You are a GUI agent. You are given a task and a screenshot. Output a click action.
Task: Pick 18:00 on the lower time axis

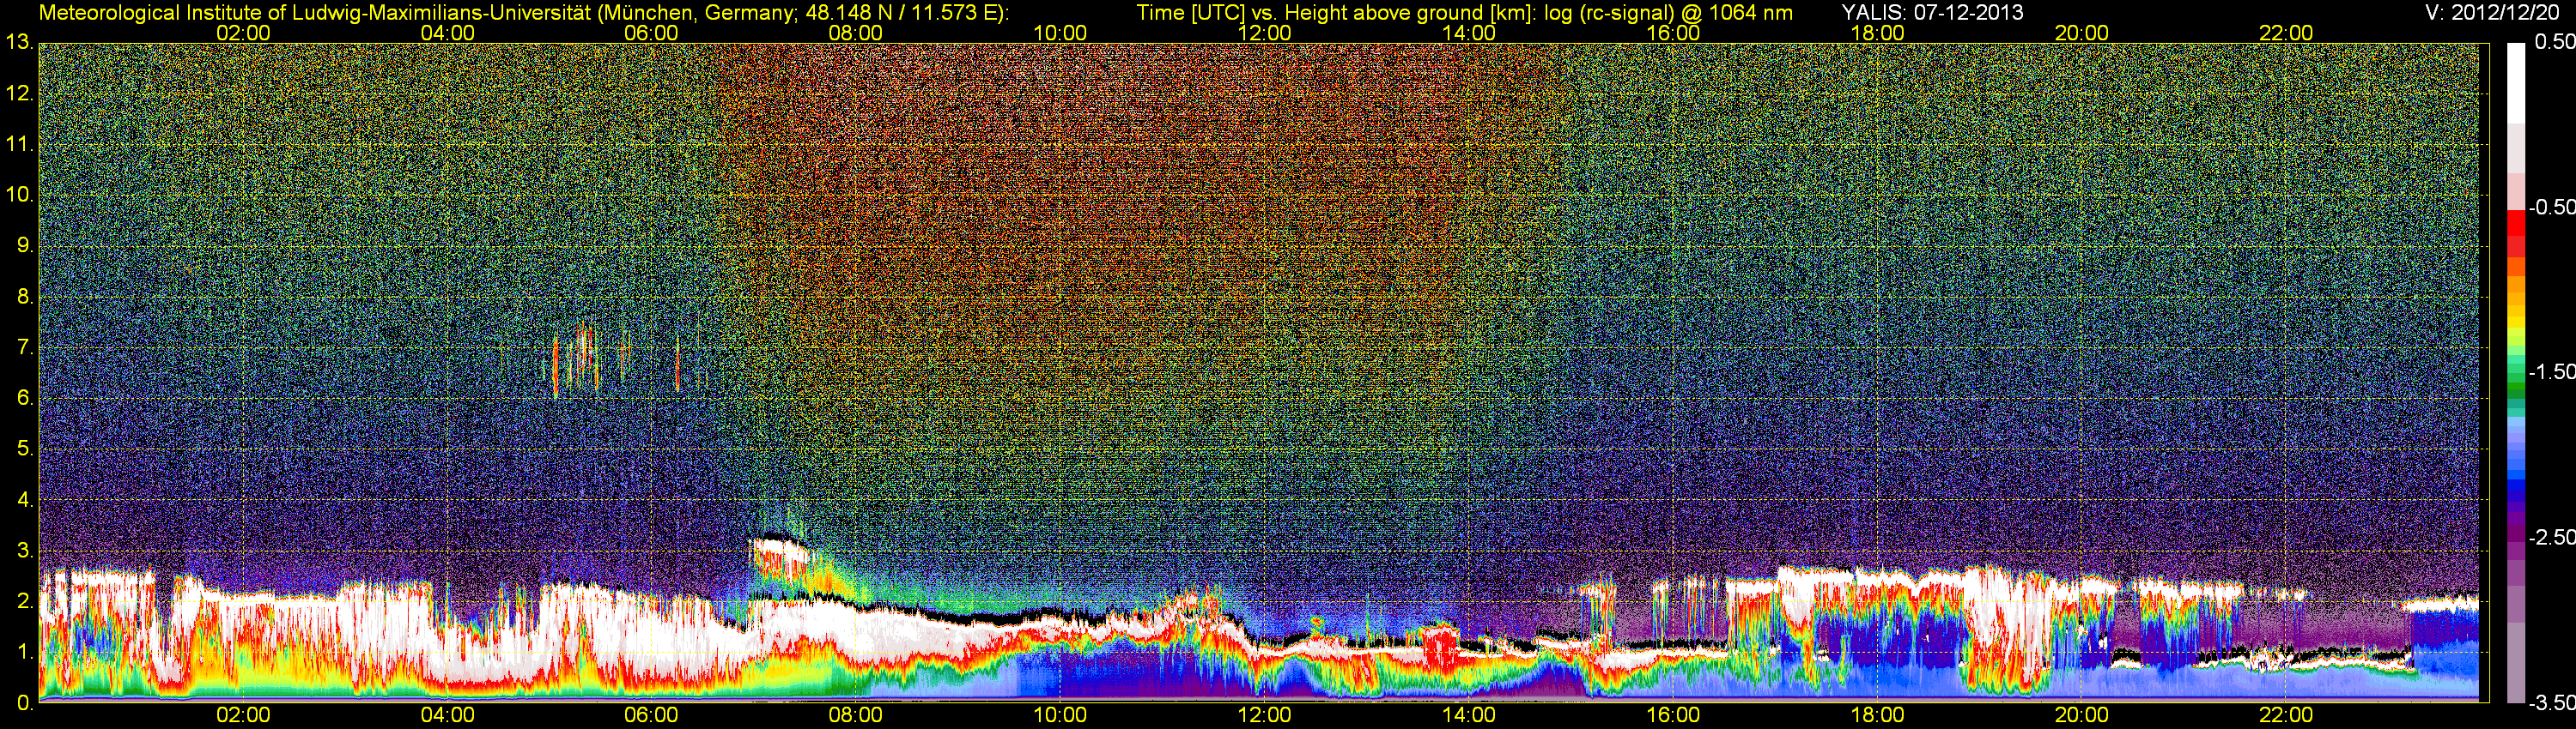pos(1878,715)
